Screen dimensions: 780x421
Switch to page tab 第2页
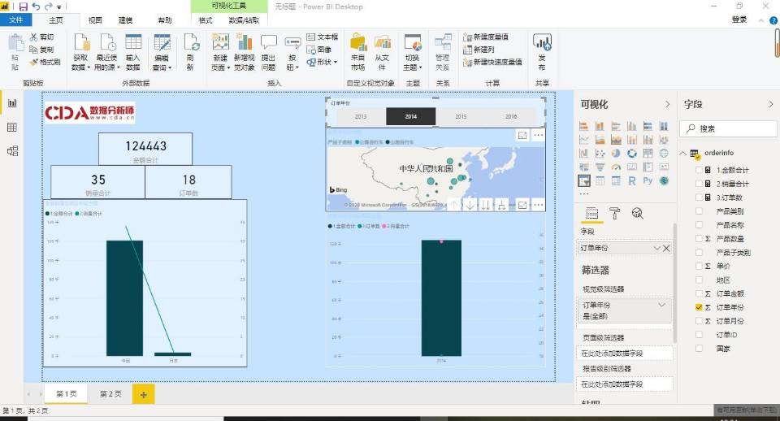tap(110, 393)
